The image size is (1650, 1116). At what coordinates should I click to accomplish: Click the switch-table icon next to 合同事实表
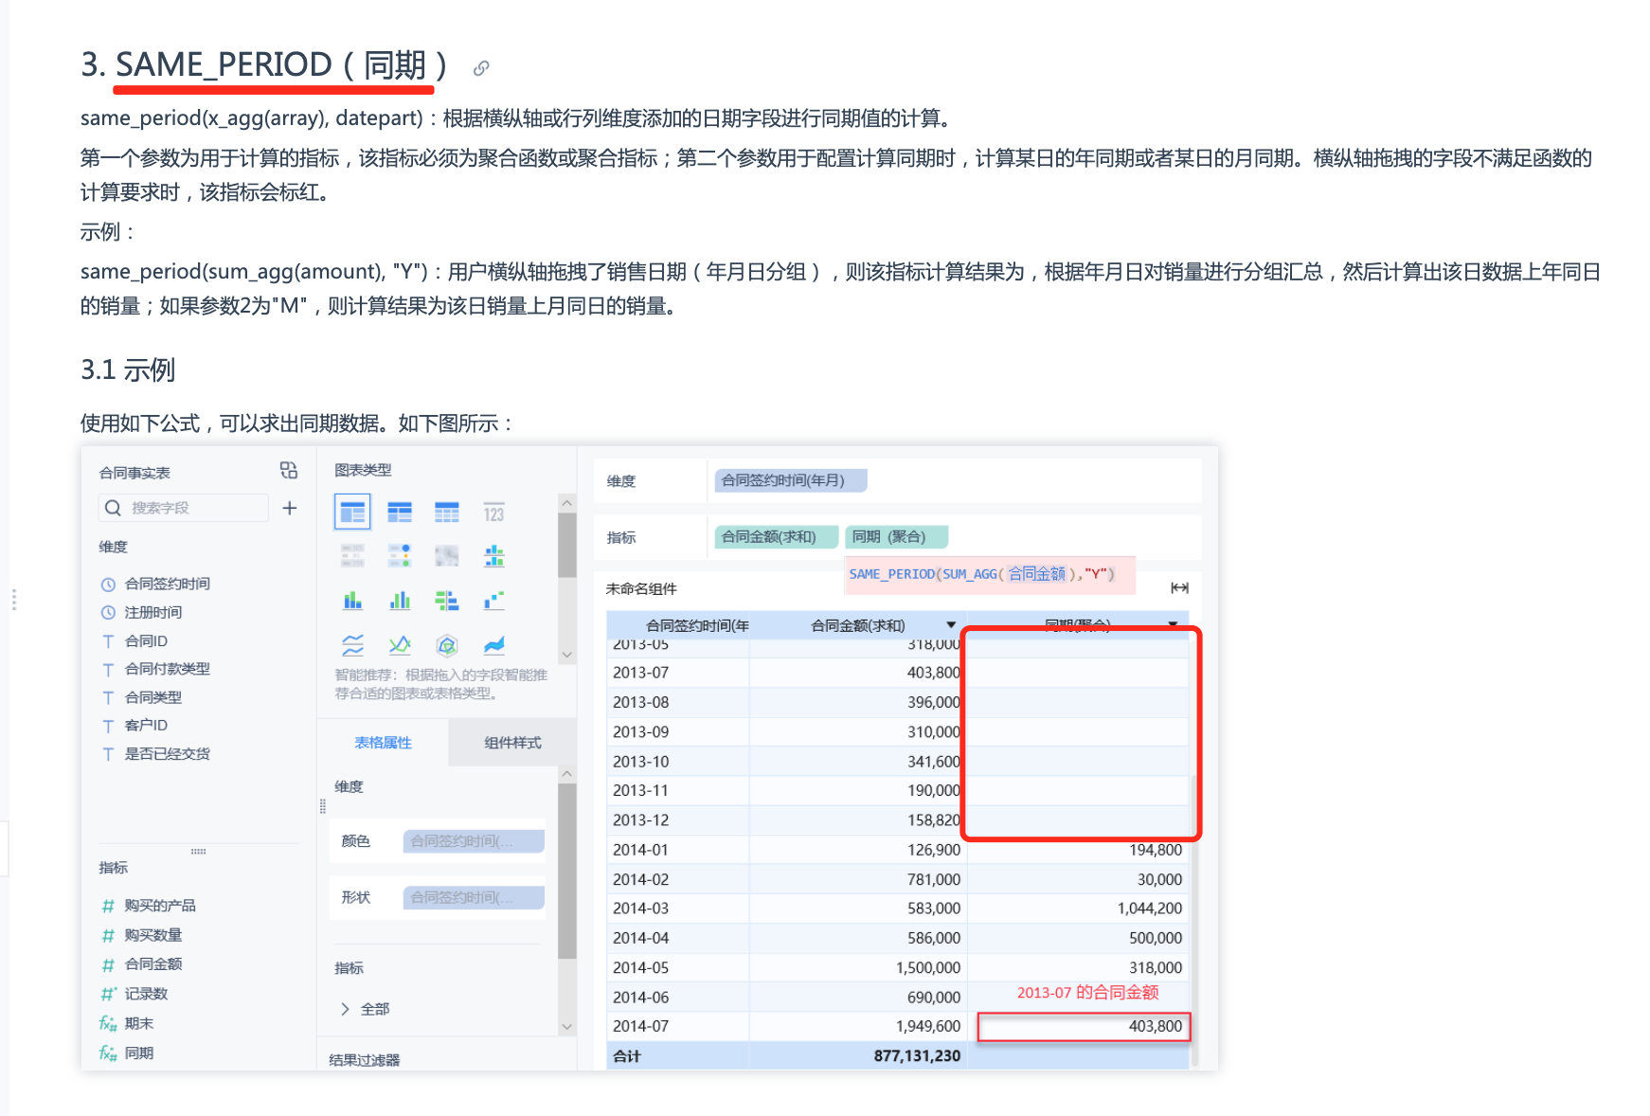289,471
